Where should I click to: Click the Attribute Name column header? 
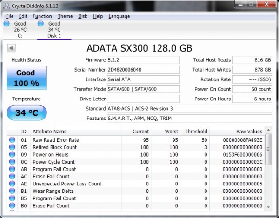pyautogui.click(x=76, y=132)
